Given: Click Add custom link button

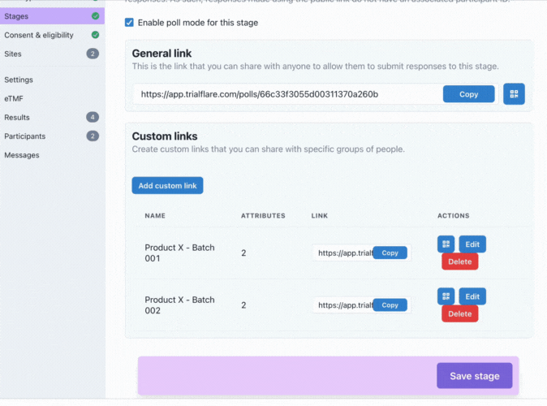Looking at the screenshot, I should (x=167, y=186).
